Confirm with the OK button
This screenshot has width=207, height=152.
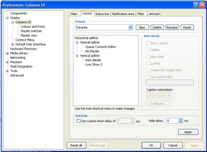click(151, 145)
